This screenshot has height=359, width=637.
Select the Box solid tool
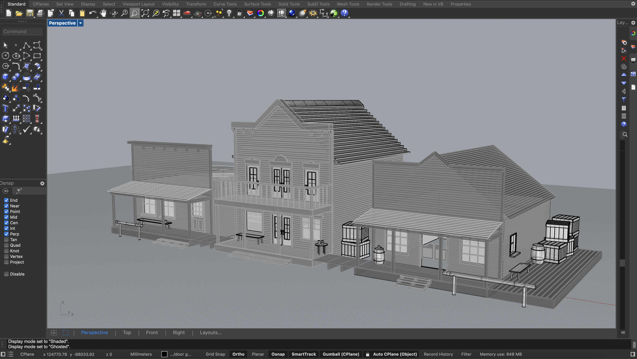tap(5, 77)
